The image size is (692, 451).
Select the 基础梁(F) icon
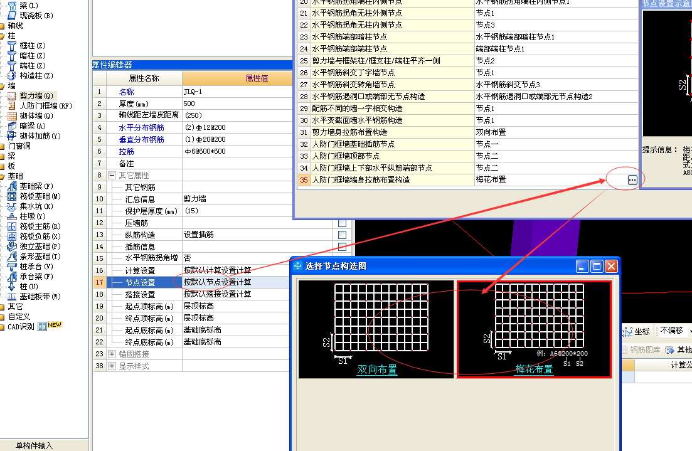[x=12, y=186]
